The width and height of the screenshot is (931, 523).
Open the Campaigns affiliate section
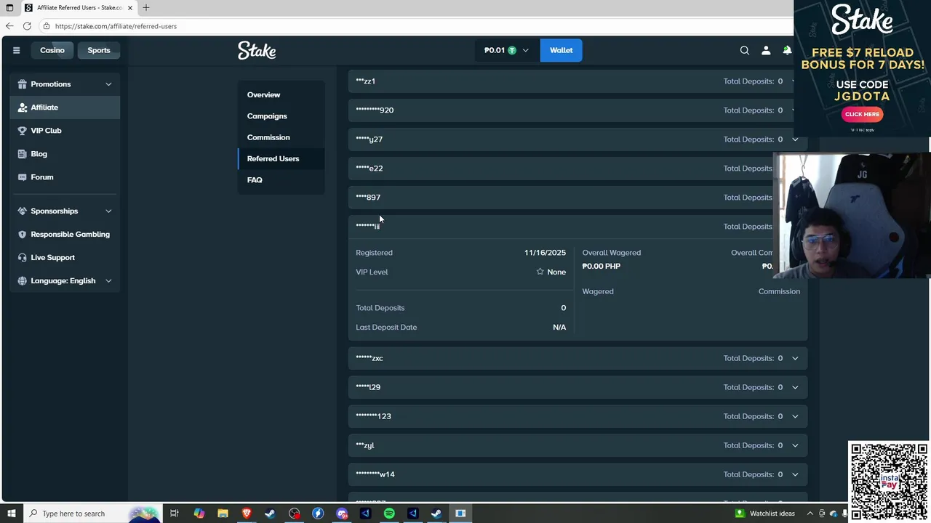tap(267, 116)
